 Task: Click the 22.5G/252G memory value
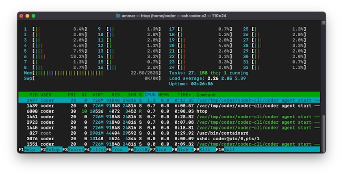pos(144,73)
